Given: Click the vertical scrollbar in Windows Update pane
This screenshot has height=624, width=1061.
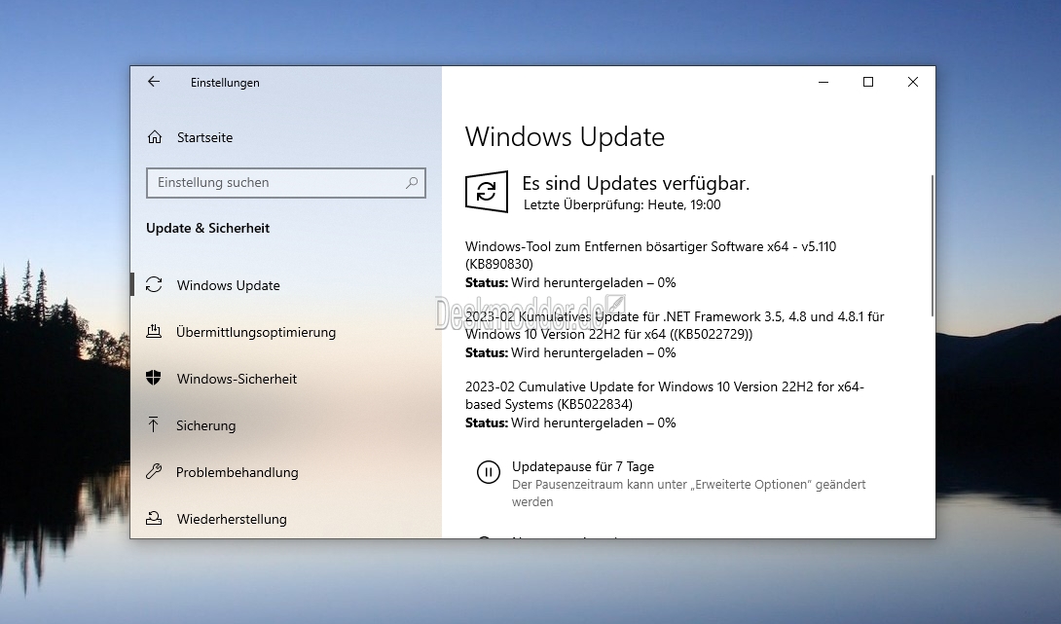Looking at the screenshot, I should (x=932, y=245).
